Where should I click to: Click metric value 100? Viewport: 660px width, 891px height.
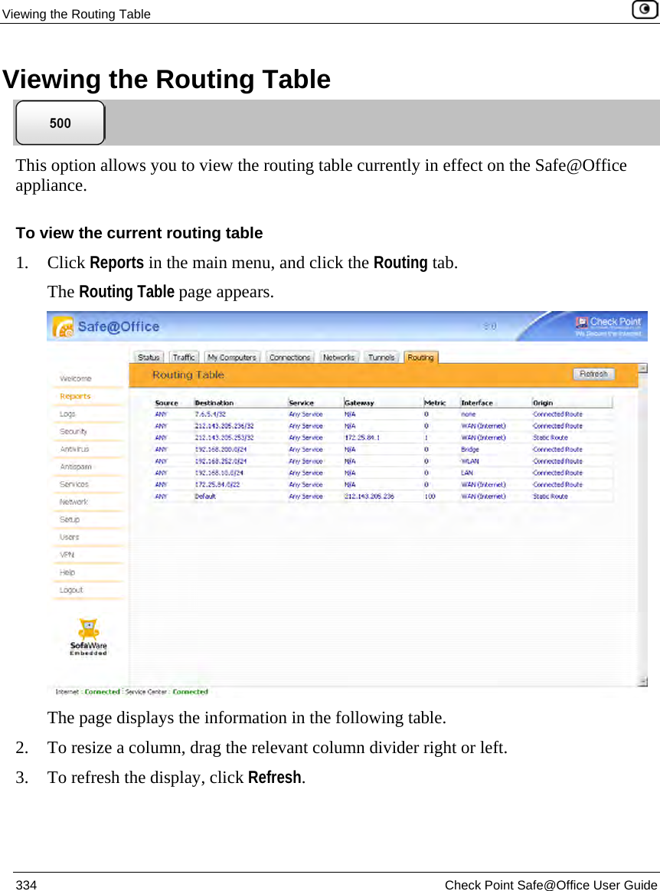(x=430, y=496)
